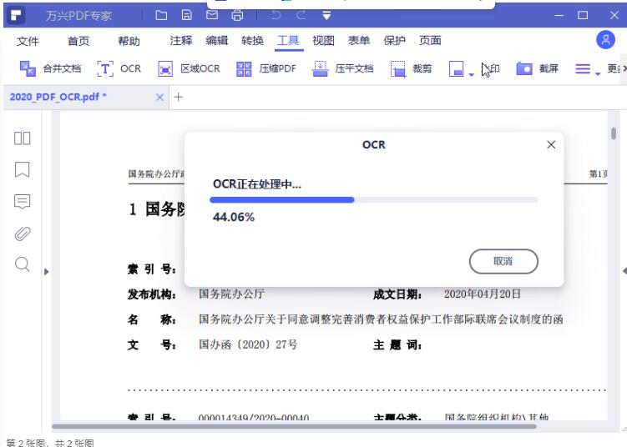Expand the right side panel arrow

624,271
